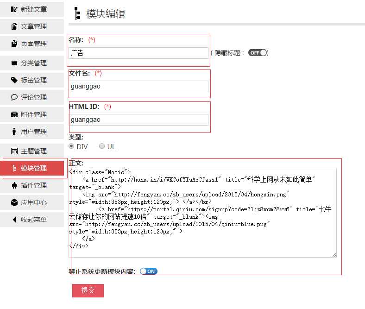Click the collapse menu arrow icon
365x309 pixels.
(x=14, y=220)
